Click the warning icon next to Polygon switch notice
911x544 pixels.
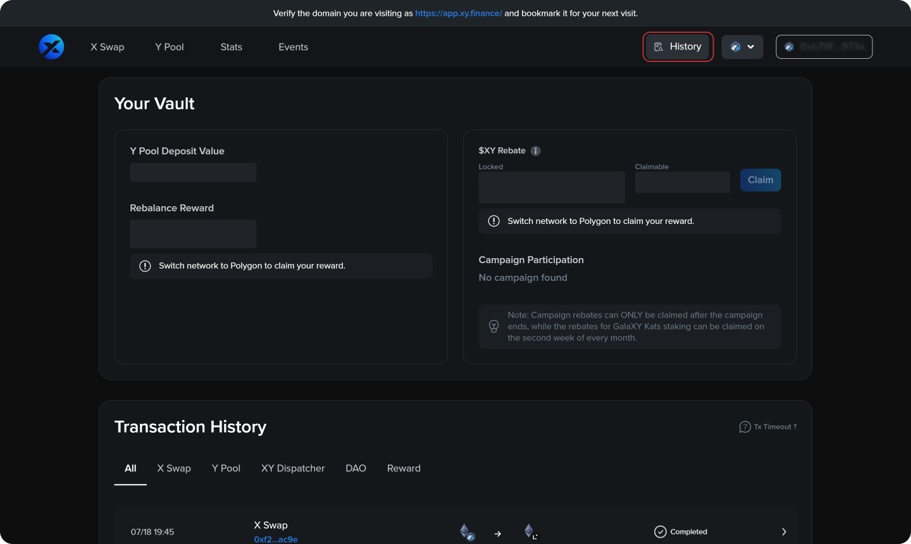(145, 266)
